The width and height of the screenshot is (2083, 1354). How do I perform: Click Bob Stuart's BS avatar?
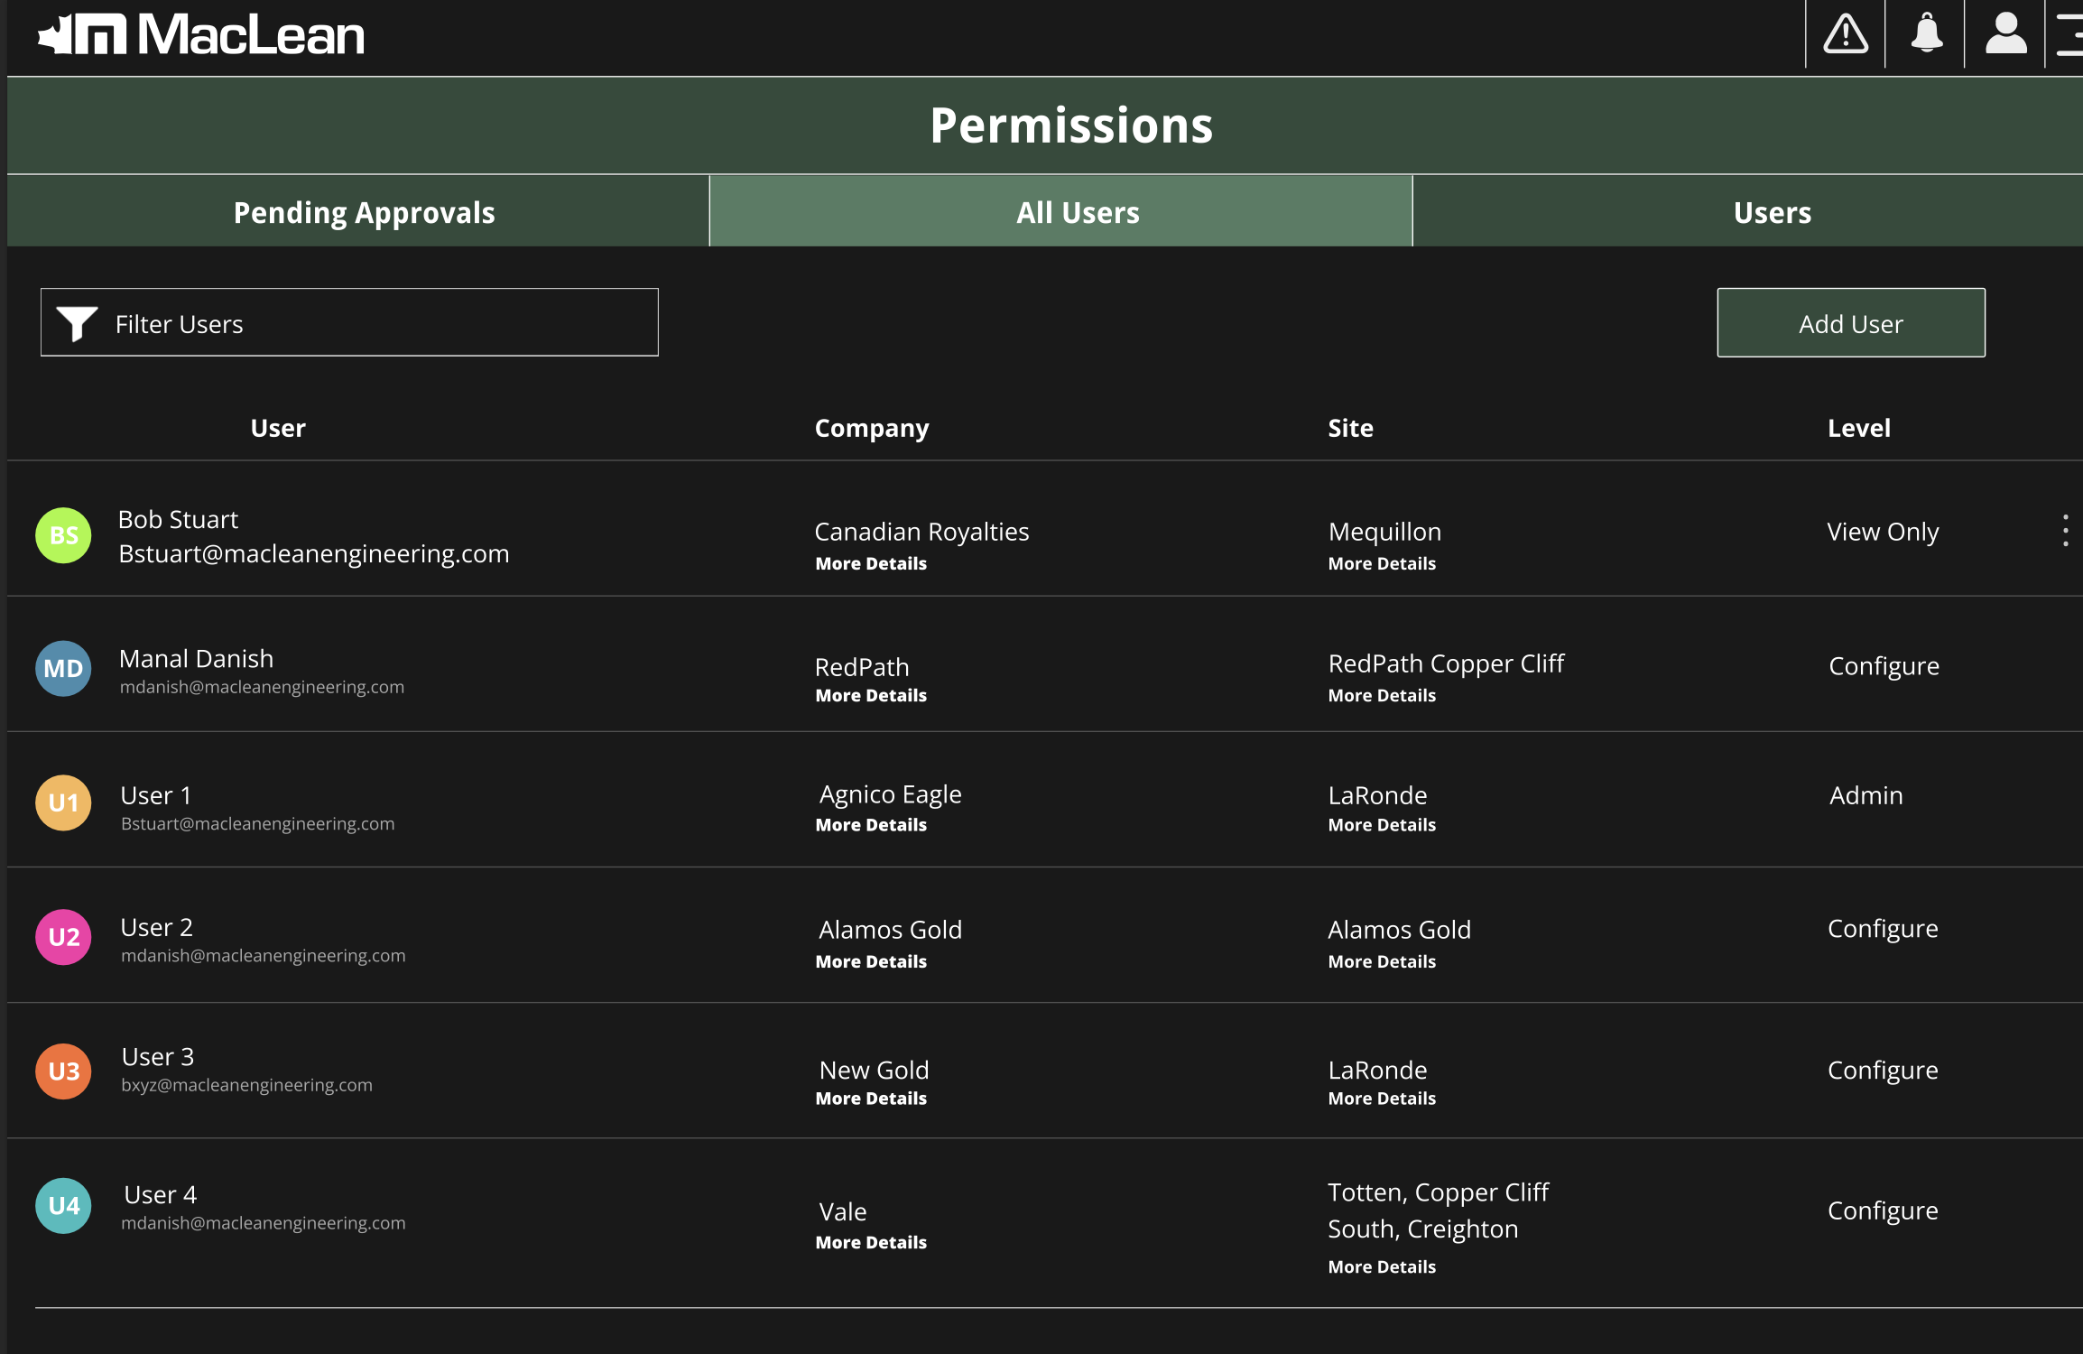tap(63, 535)
